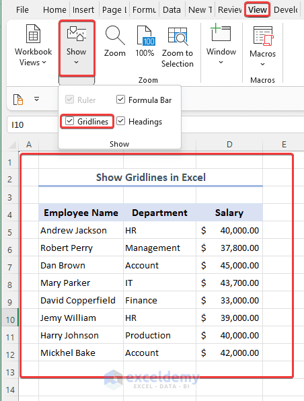The height and width of the screenshot is (401, 304).
Task: Select the Andrew Jackson cell
Action: pos(81,230)
